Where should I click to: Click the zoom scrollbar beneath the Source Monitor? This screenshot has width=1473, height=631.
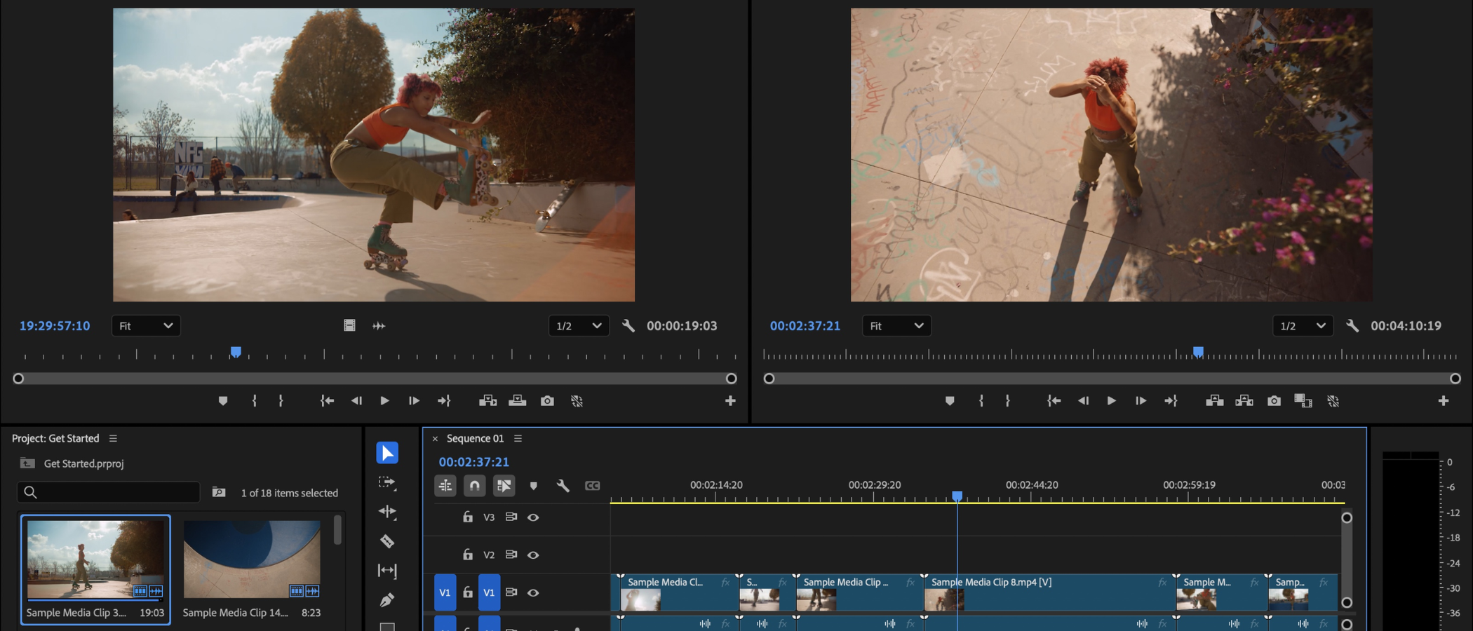pos(374,378)
